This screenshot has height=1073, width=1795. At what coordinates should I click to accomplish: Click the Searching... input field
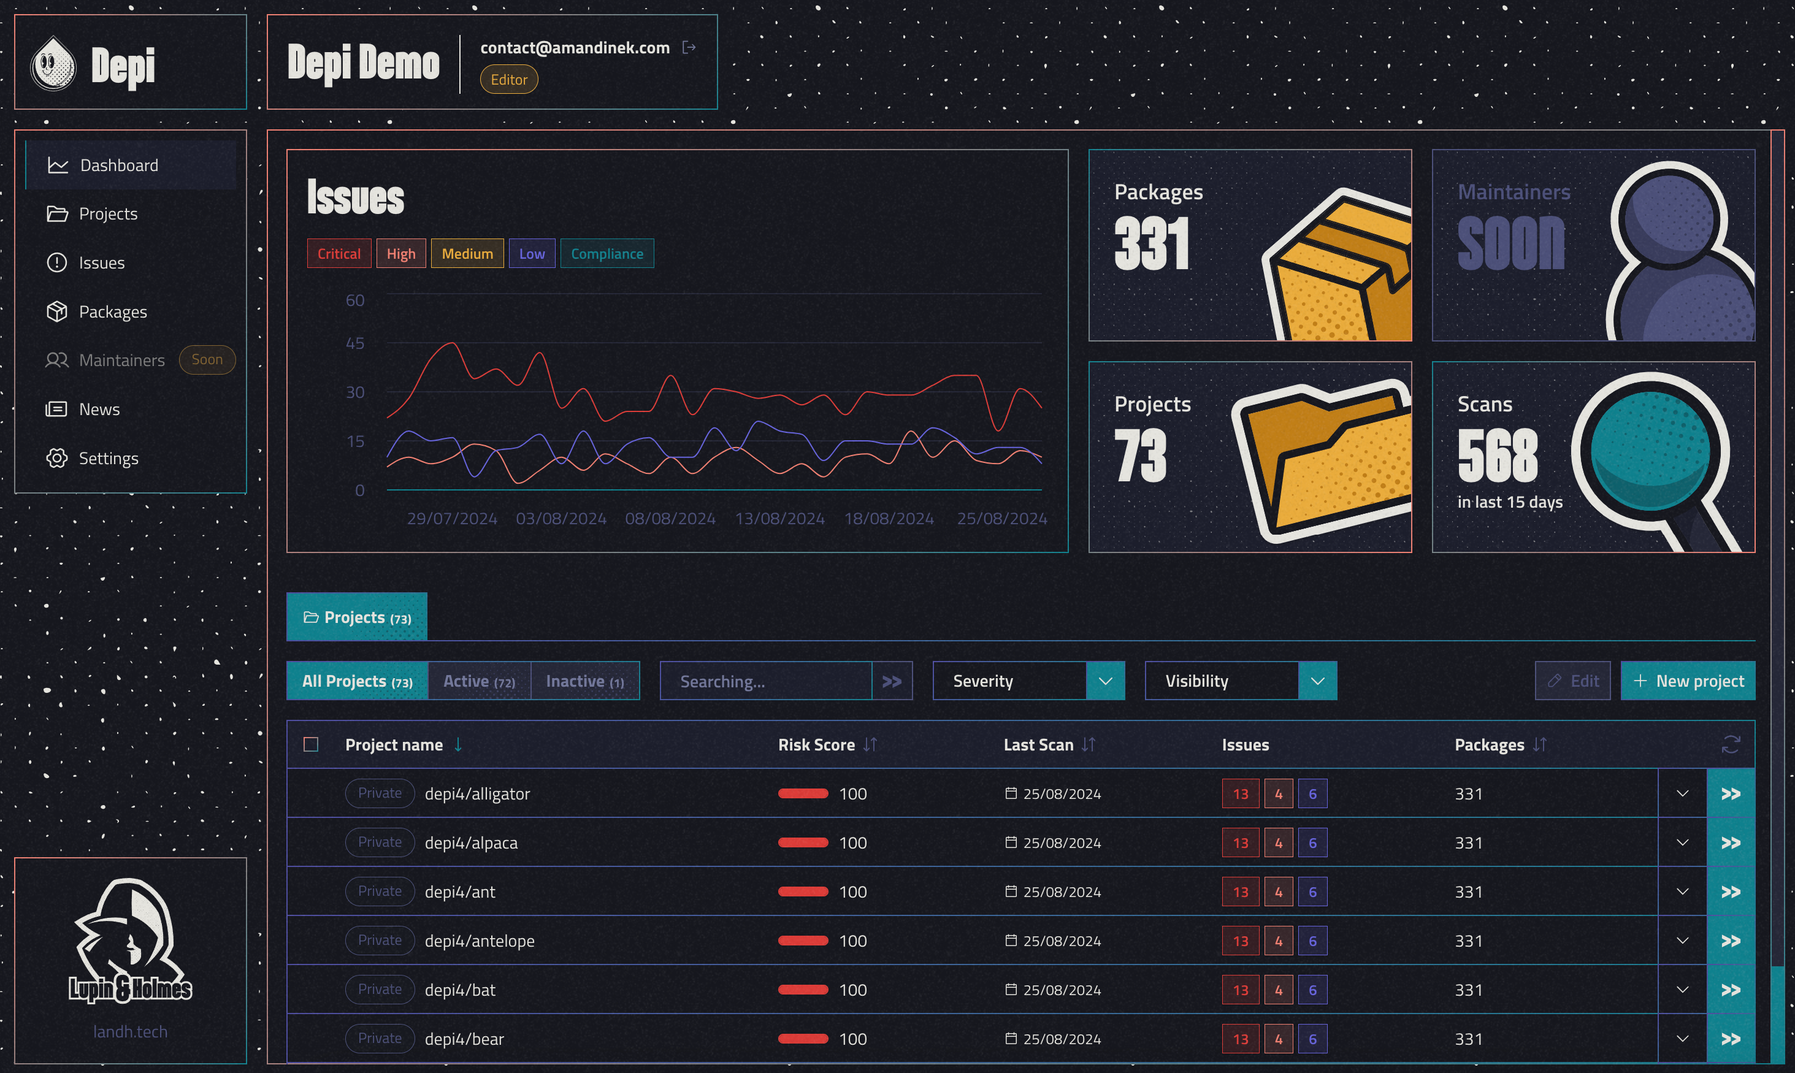click(766, 681)
